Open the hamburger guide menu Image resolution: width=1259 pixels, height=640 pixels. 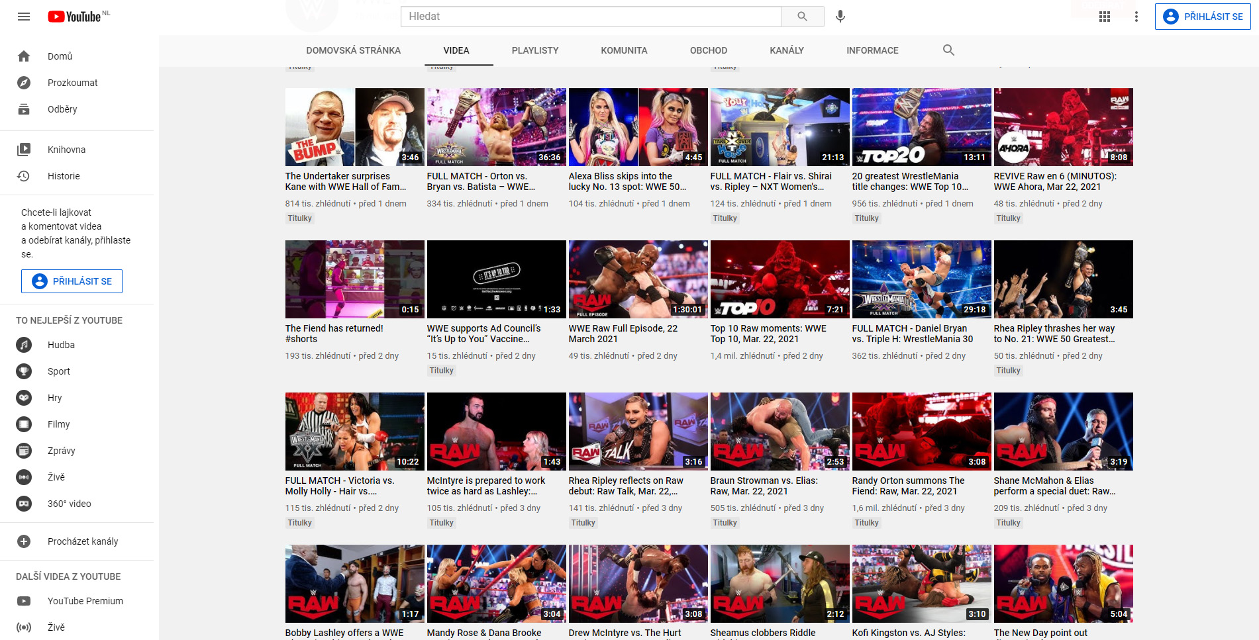click(24, 17)
